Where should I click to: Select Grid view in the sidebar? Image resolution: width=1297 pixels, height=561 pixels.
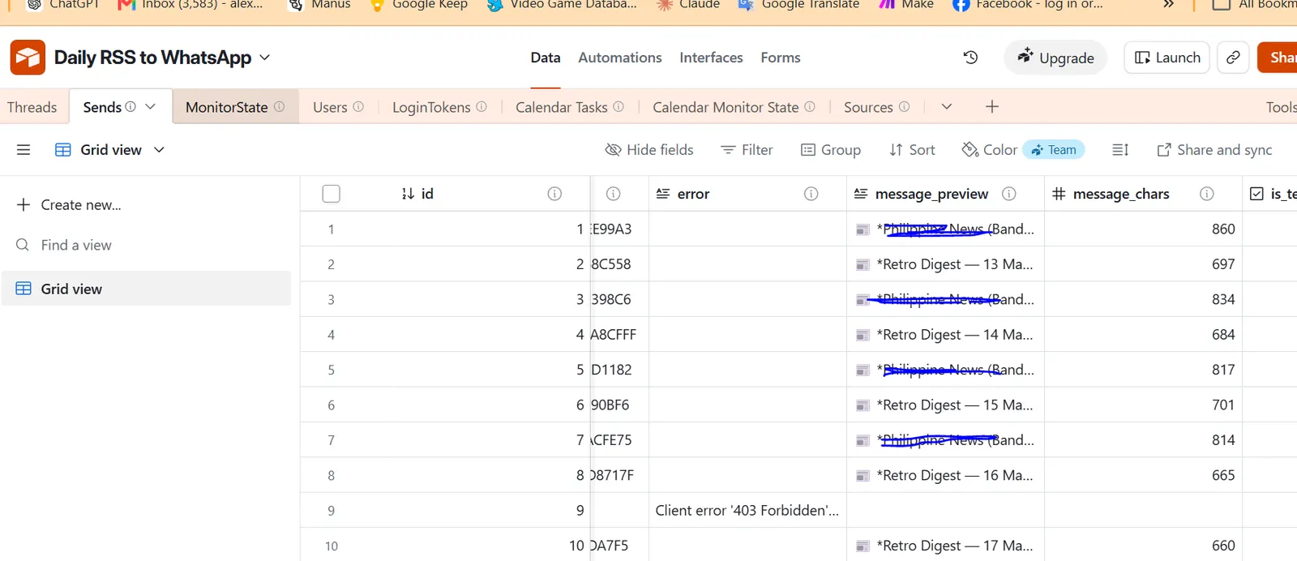coord(146,289)
